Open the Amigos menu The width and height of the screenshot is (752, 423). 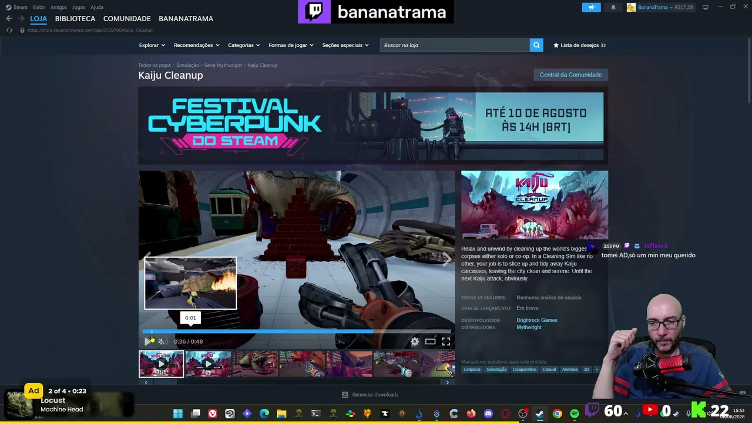point(59,7)
